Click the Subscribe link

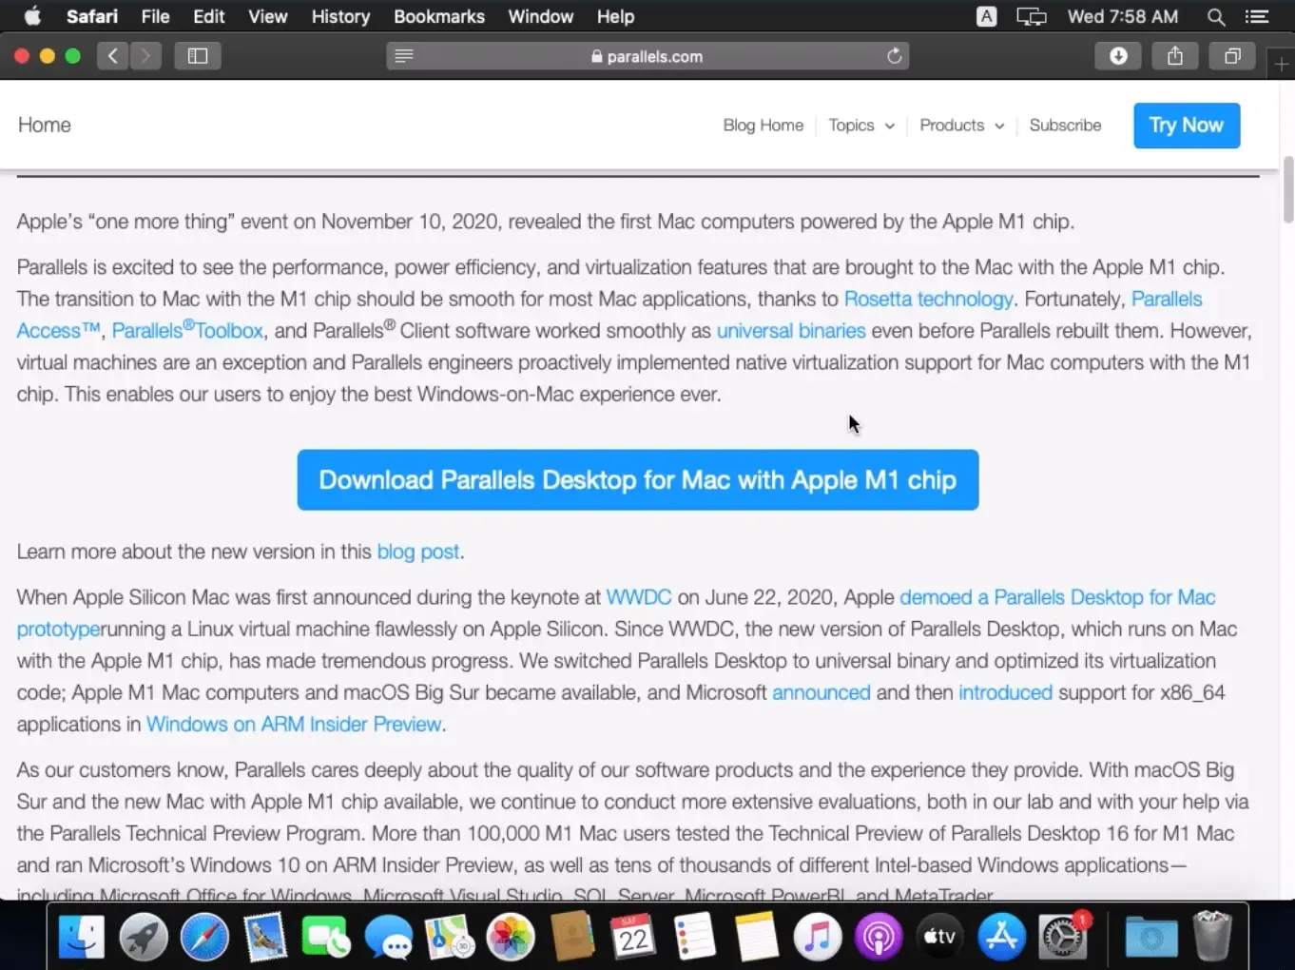1065,126
